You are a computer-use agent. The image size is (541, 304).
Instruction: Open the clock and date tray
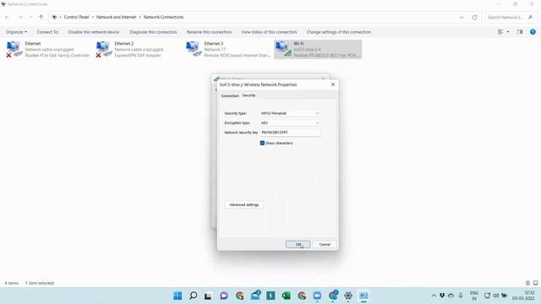pyautogui.click(x=523, y=296)
